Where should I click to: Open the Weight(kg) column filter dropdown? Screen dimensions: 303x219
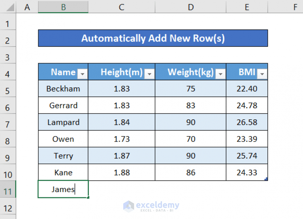tap(220, 74)
